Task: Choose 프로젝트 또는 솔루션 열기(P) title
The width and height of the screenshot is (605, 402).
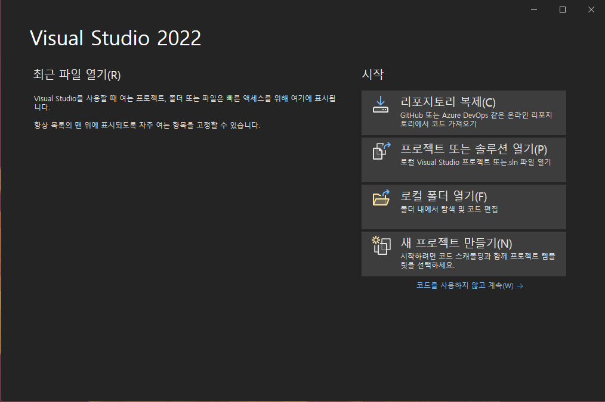Action: pyautogui.click(x=473, y=149)
